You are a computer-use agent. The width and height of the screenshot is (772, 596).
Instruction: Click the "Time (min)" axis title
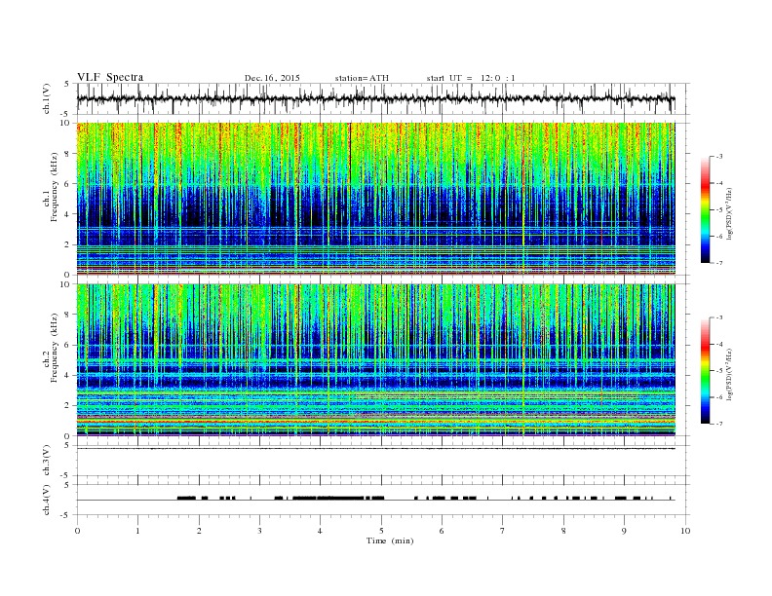click(390, 540)
